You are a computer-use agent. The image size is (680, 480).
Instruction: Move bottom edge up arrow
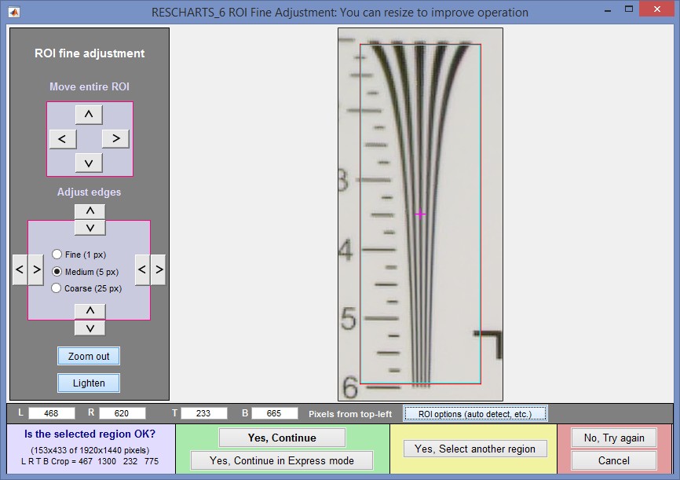click(x=90, y=311)
